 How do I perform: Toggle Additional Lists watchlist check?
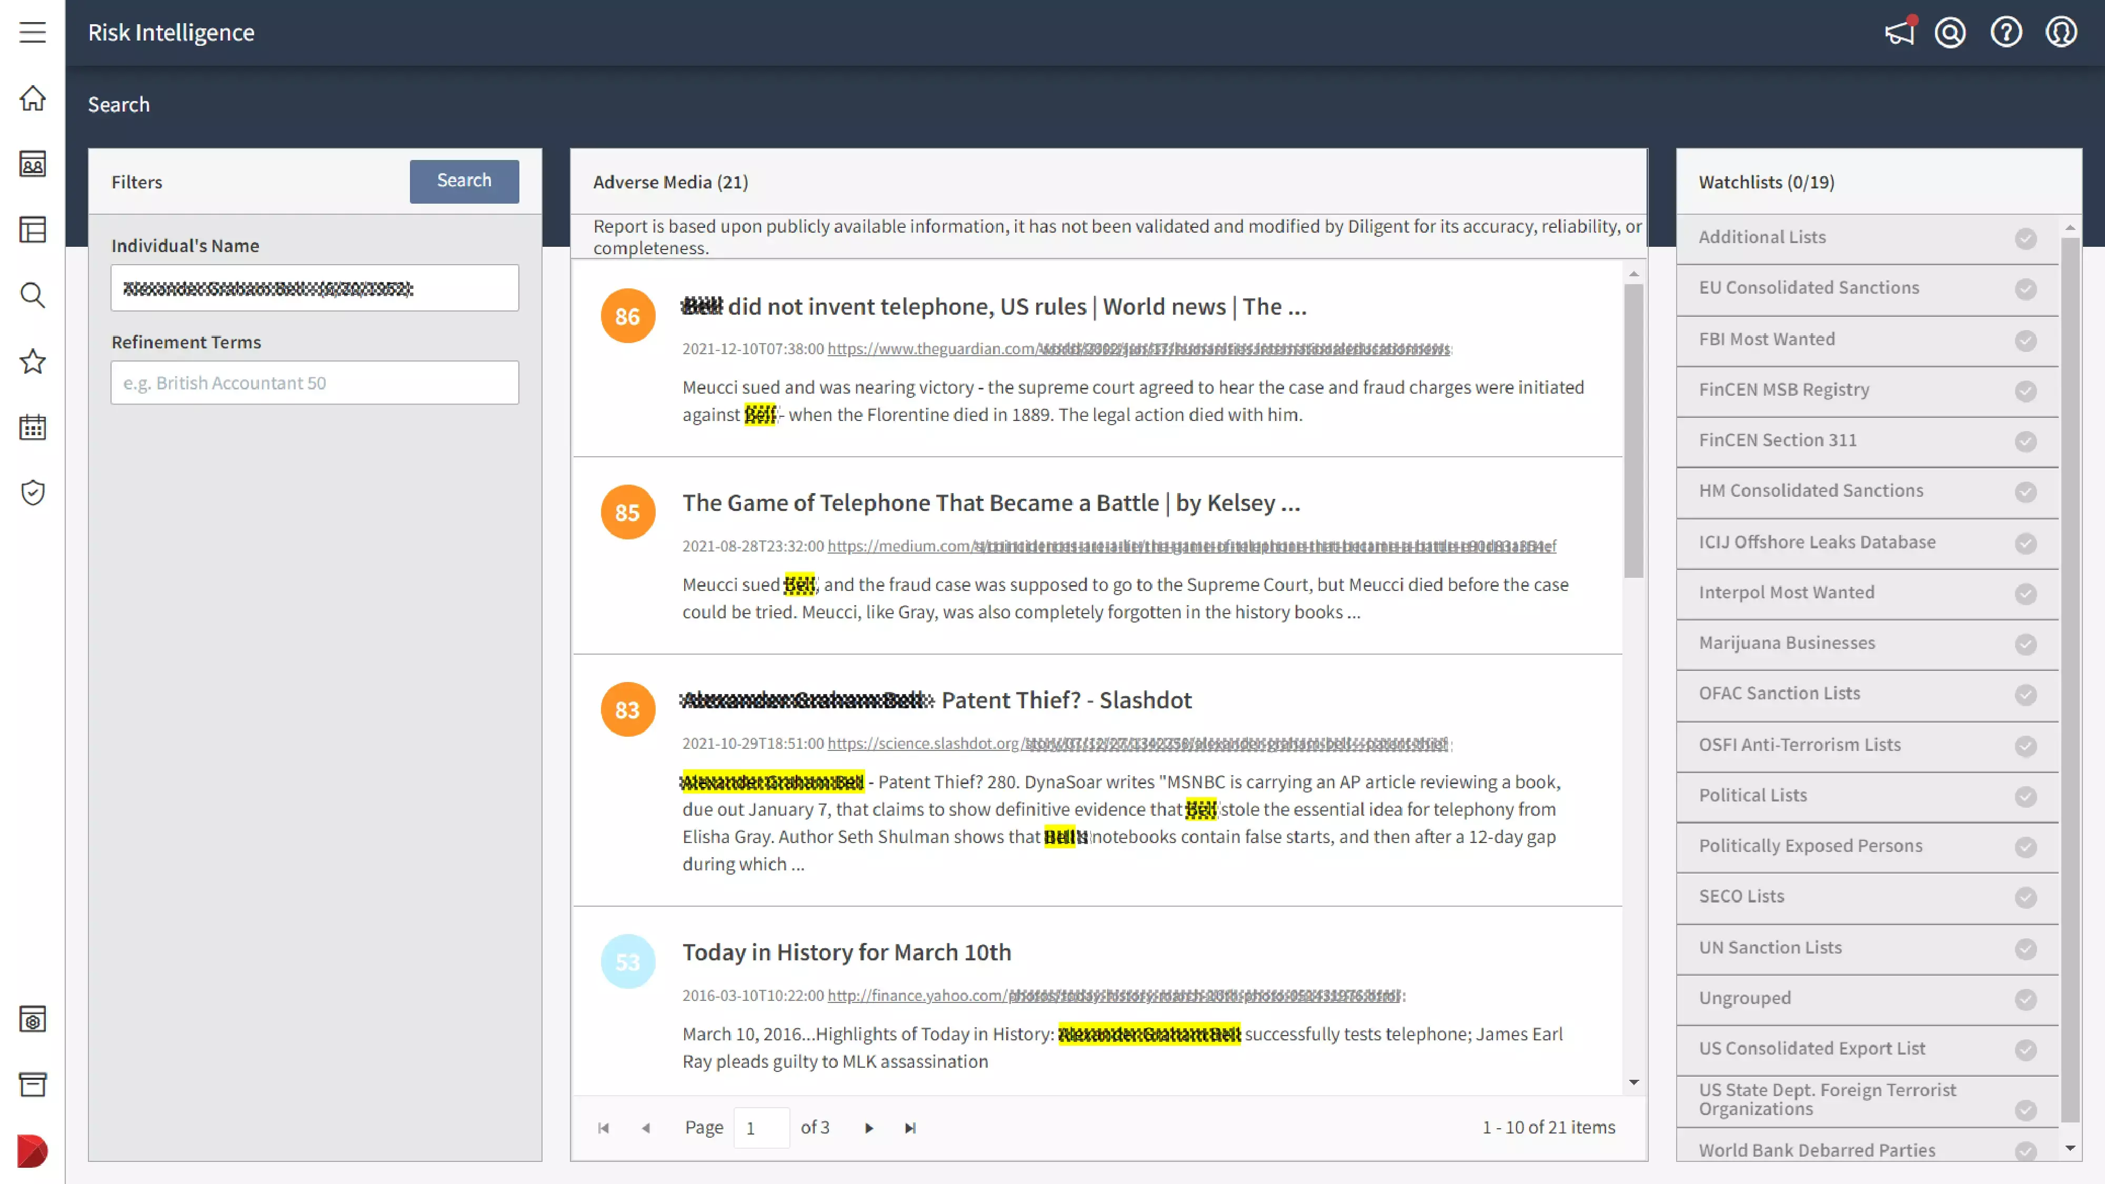tap(2026, 238)
